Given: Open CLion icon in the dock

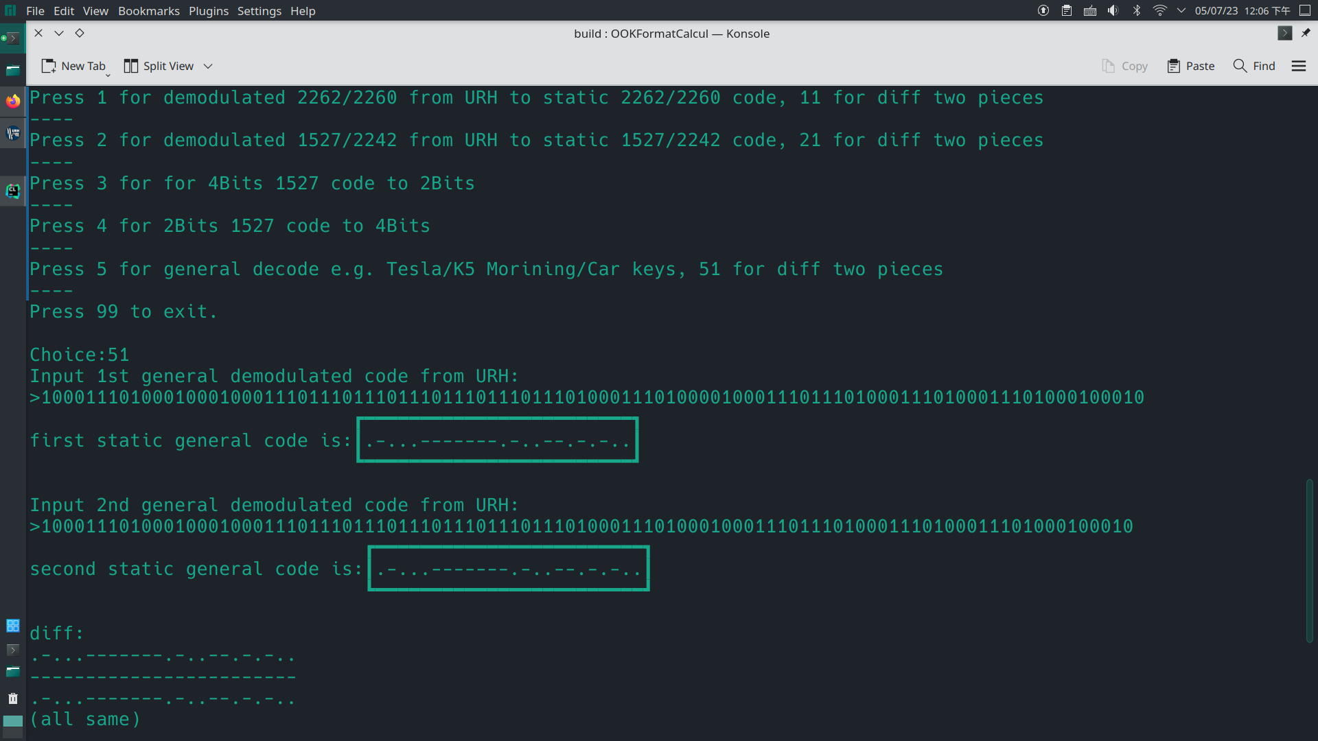Looking at the screenshot, I should (13, 191).
